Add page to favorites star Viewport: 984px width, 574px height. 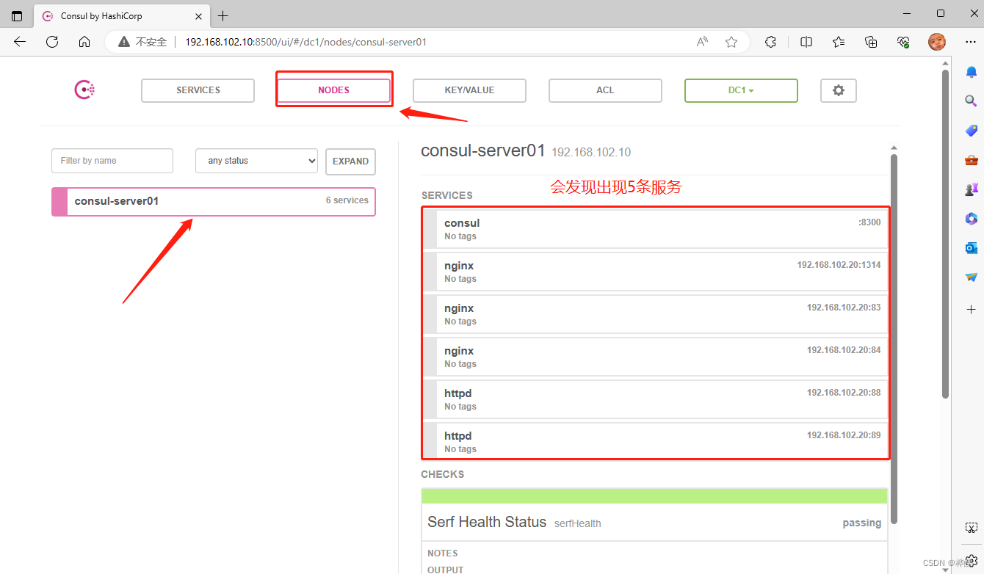click(x=731, y=42)
